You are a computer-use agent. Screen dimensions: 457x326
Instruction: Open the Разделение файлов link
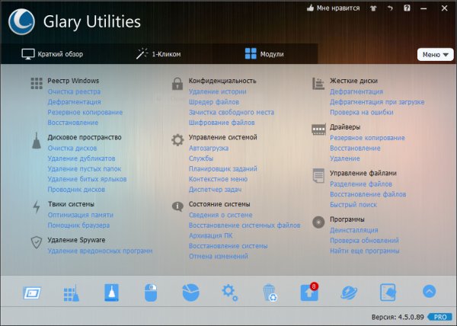pyautogui.click(x=361, y=184)
